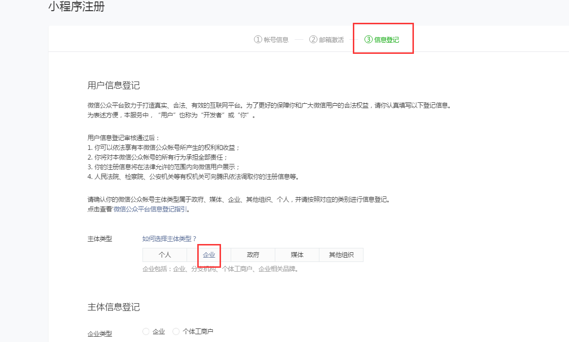
Task: Select the 企业 subject type tab
Action: click(208, 255)
